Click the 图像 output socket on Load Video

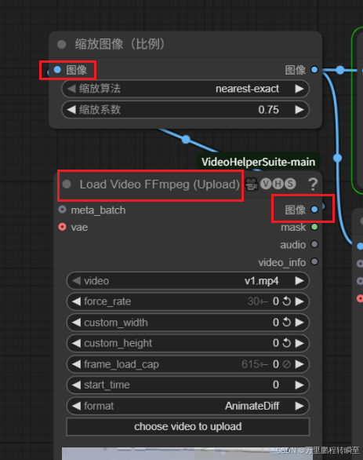click(x=314, y=210)
